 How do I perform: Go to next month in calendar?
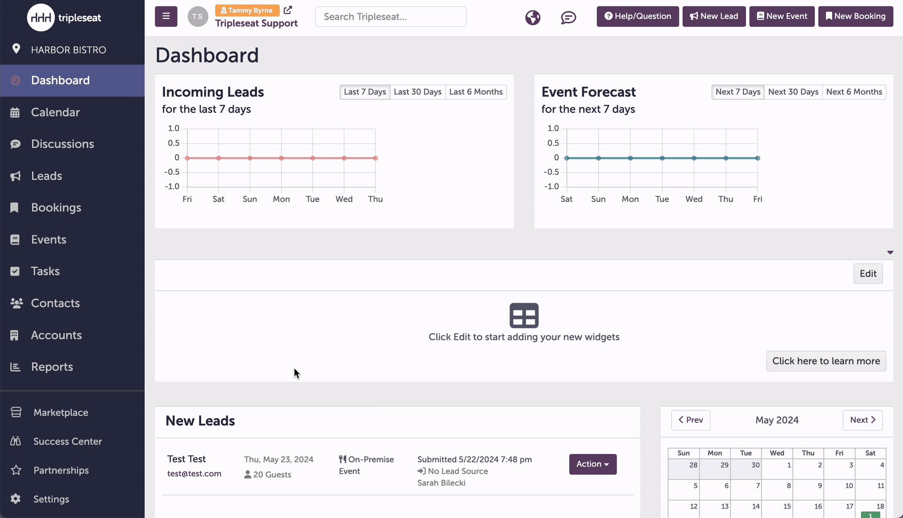862,420
